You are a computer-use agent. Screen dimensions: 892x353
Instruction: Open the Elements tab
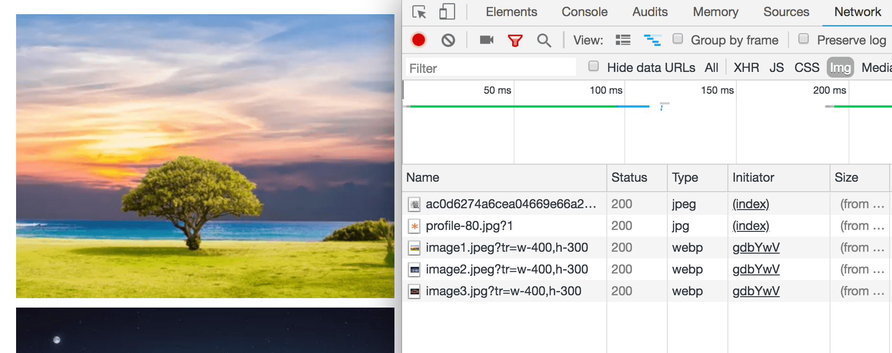511,12
